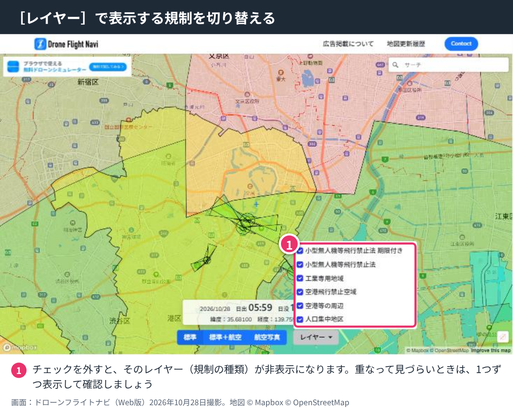The height and width of the screenshot is (415, 513).
Task: Disable the 空港等の周辺 layer
Action: click(x=300, y=306)
